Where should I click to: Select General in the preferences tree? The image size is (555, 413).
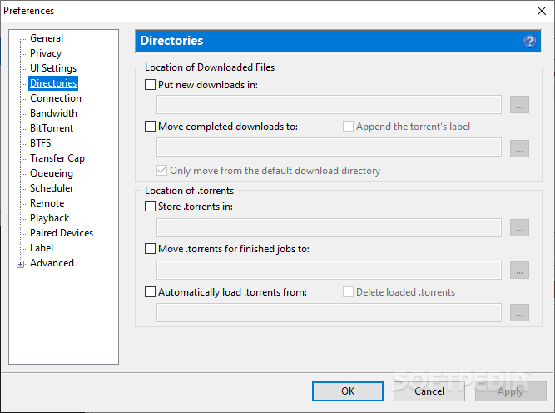[x=47, y=38]
